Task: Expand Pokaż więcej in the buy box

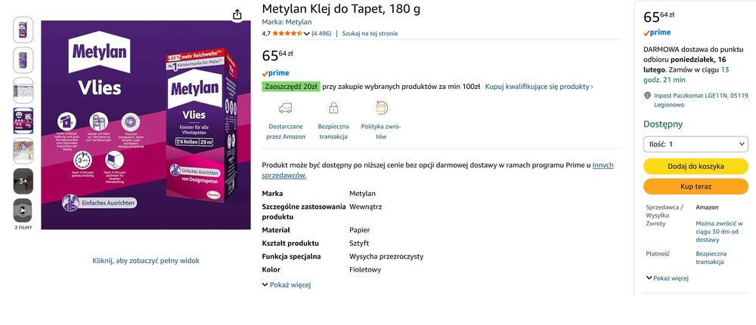Action: (667, 278)
